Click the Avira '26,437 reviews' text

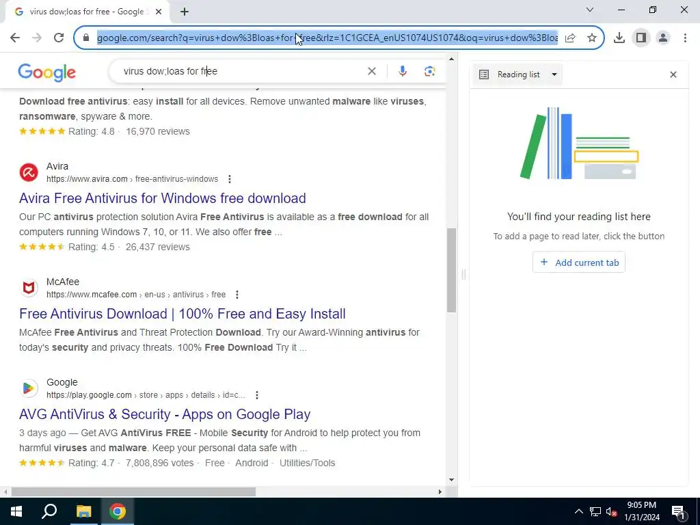coord(158,247)
